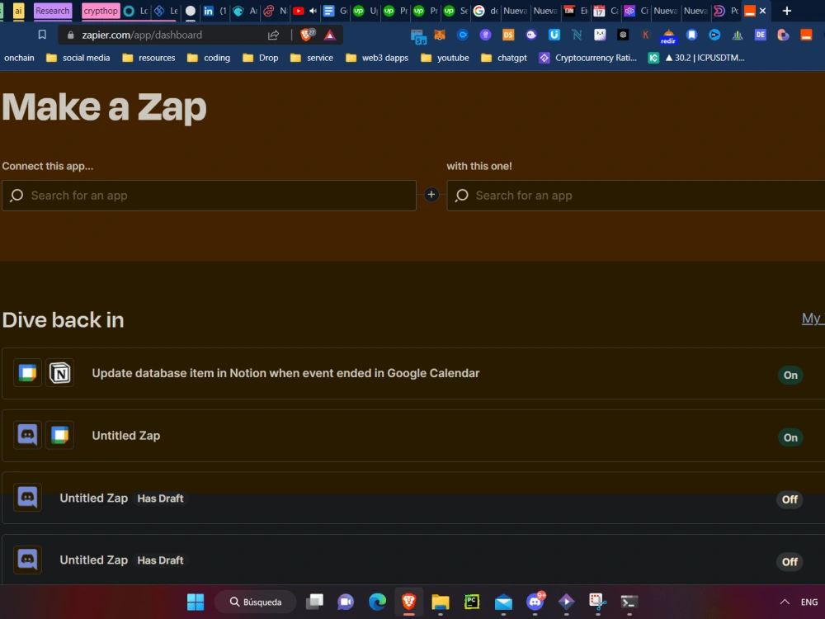Open the Mail app from the taskbar
The image size is (825, 619).
click(503, 602)
